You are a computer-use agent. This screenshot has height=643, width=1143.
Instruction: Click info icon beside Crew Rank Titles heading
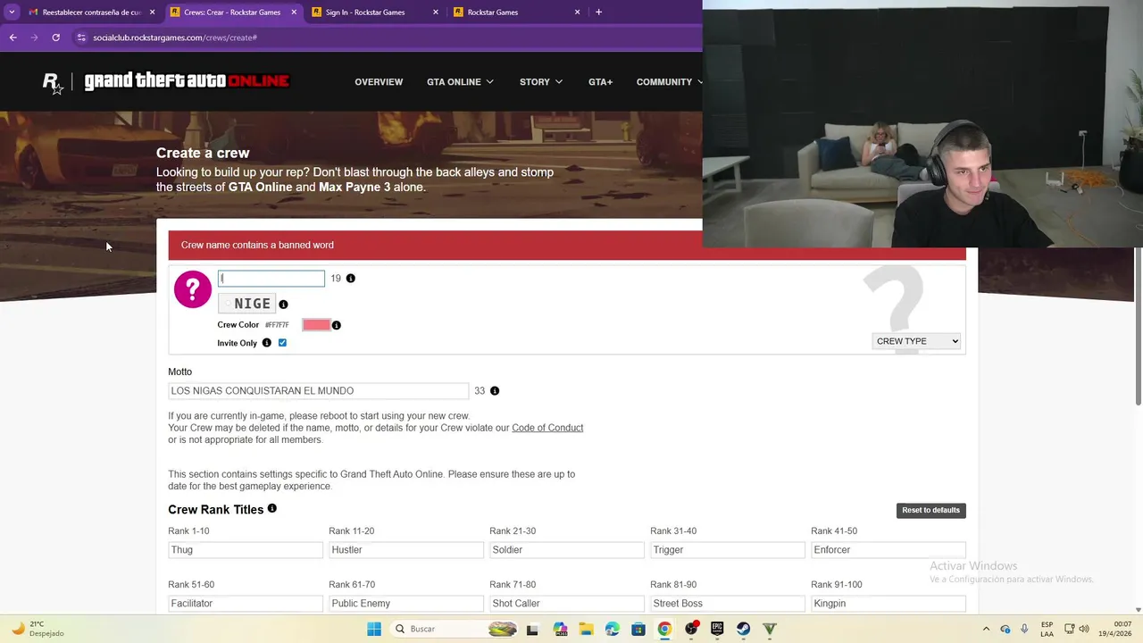coord(272,508)
